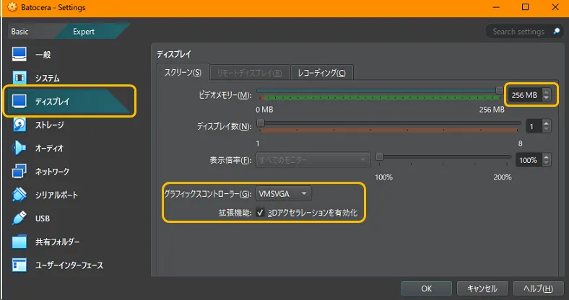
Task: Open Shared Folders (共有フォルダー) icon
Action: pyautogui.click(x=19, y=242)
